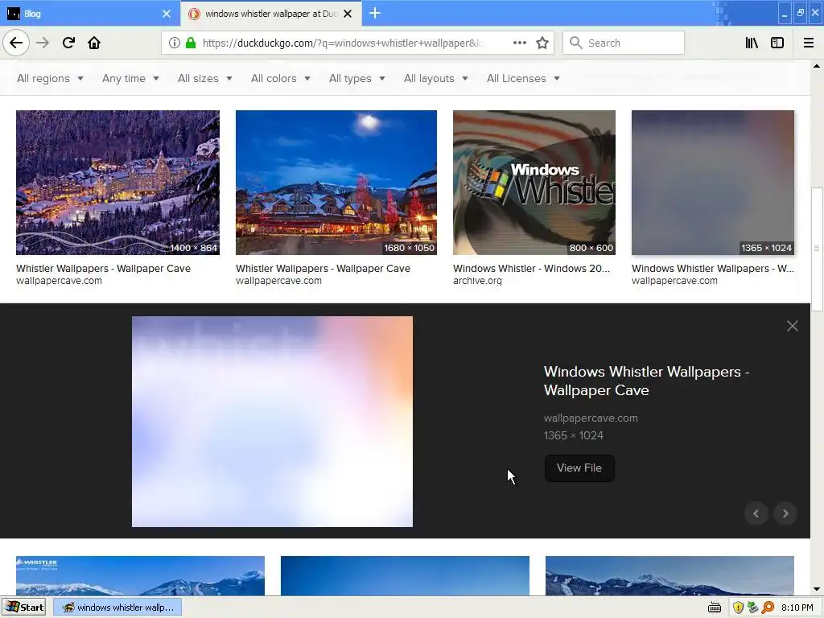Click the vertical scrollbar thumb
This screenshot has height=618, width=824.
pyautogui.click(x=817, y=249)
